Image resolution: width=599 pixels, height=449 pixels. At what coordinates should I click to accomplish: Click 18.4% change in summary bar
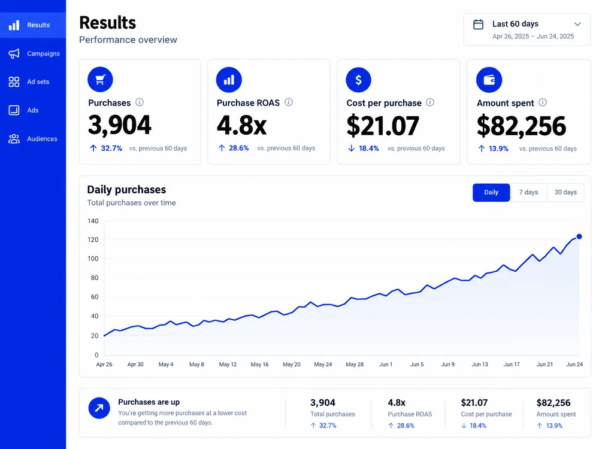(x=478, y=426)
